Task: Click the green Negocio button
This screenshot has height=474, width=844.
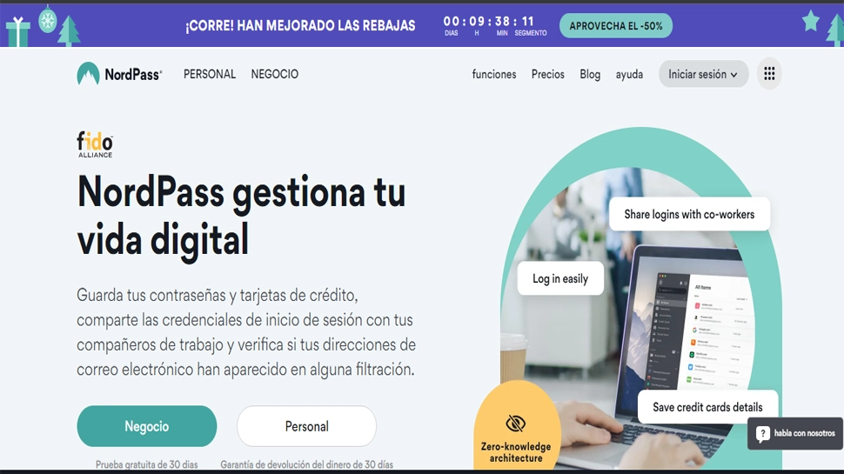Action: tap(147, 426)
